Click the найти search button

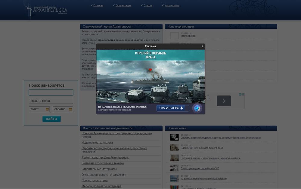click(51, 119)
